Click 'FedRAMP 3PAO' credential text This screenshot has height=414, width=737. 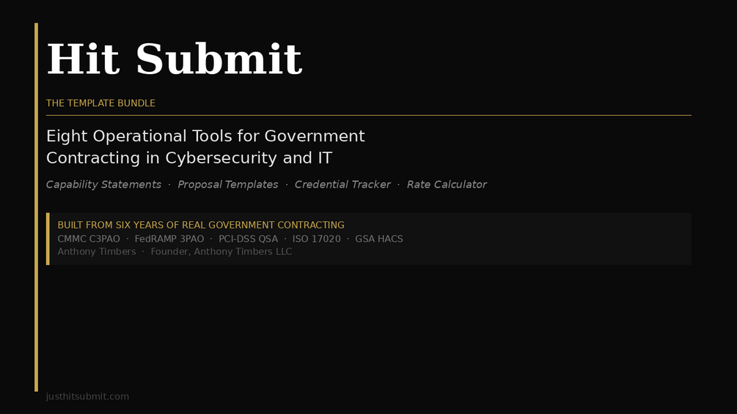click(x=169, y=239)
